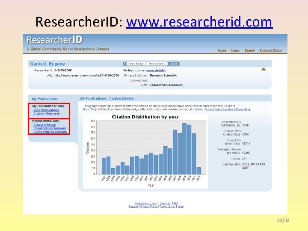
Task: Open the Community Forum footer link
Action: [x=146, y=203]
